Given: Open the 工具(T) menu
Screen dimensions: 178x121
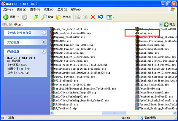Looking at the screenshot, I should pyautogui.click(x=62, y=10).
